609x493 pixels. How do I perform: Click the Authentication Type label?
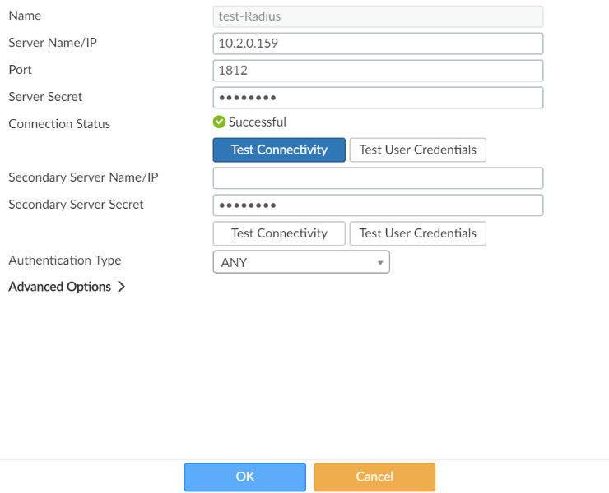click(x=65, y=260)
